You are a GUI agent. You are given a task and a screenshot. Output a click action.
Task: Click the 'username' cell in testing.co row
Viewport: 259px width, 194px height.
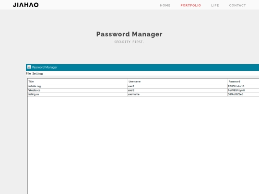tap(177, 94)
